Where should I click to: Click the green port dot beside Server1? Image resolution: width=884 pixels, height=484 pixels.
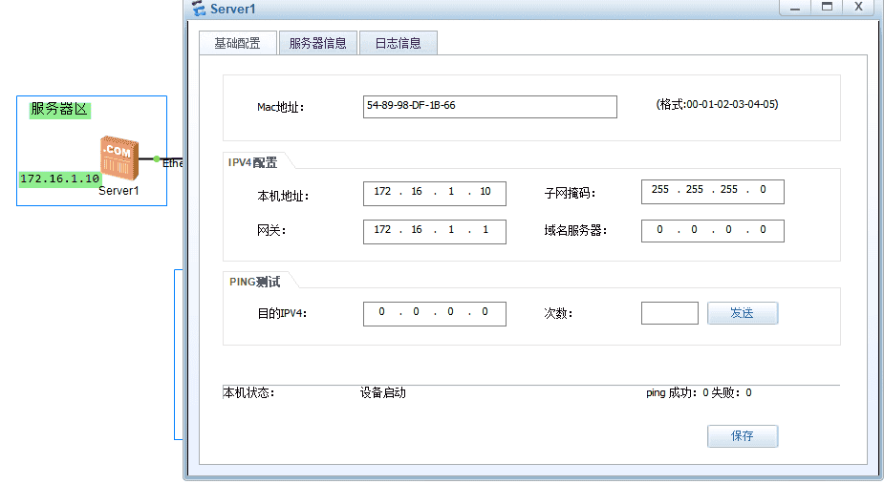156,158
